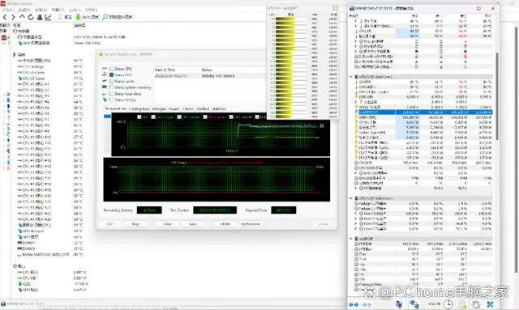
Task: Refresh the AIDA64 sensor page
Action: pyautogui.click(x=31, y=17)
